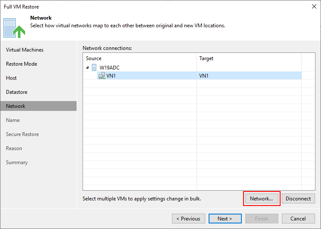Go to the Summary step
Image resolution: width=321 pixels, height=229 pixels.
click(x=17, y=162)
